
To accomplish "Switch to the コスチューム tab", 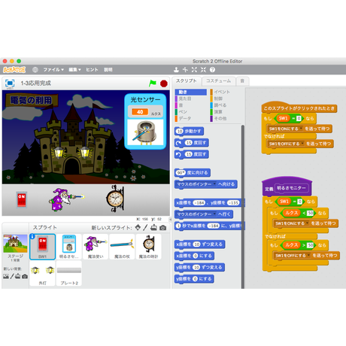I will 218,81.
